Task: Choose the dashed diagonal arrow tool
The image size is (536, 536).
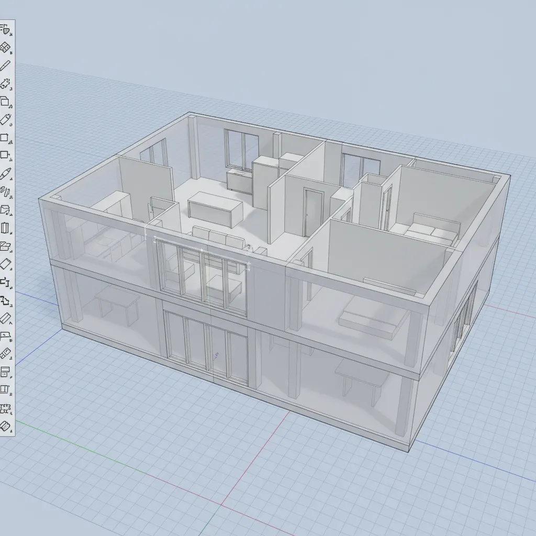Action: 5,84
